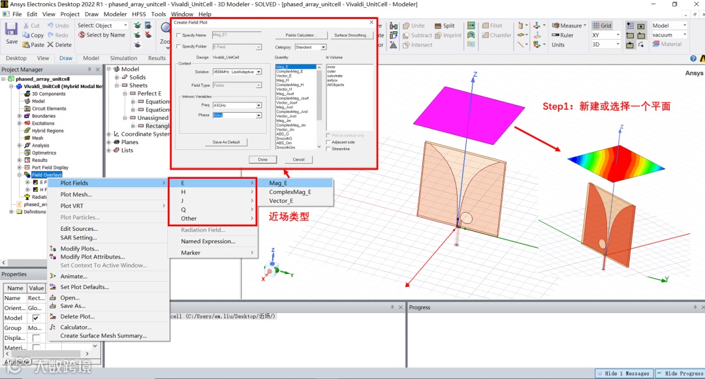Click the Field Overlays tree icon
Image resolution: width=705 pixels, height=379 pixels.
[27, 175]
